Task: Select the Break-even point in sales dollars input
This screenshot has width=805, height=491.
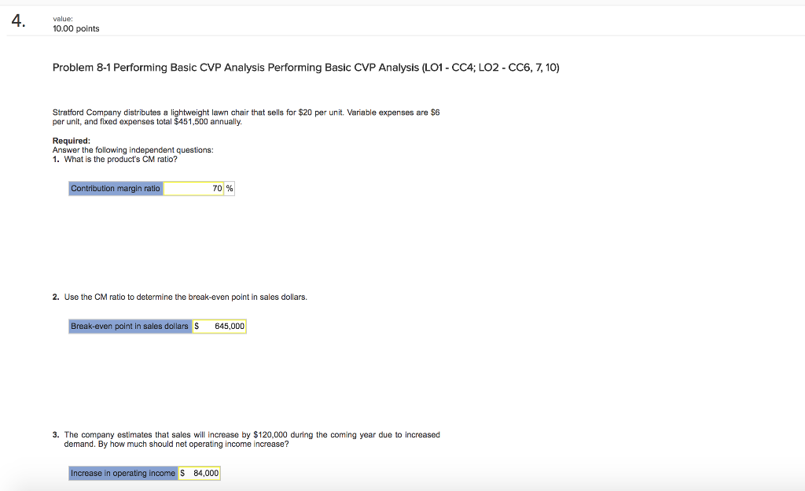Action: [x=220, y=326]
